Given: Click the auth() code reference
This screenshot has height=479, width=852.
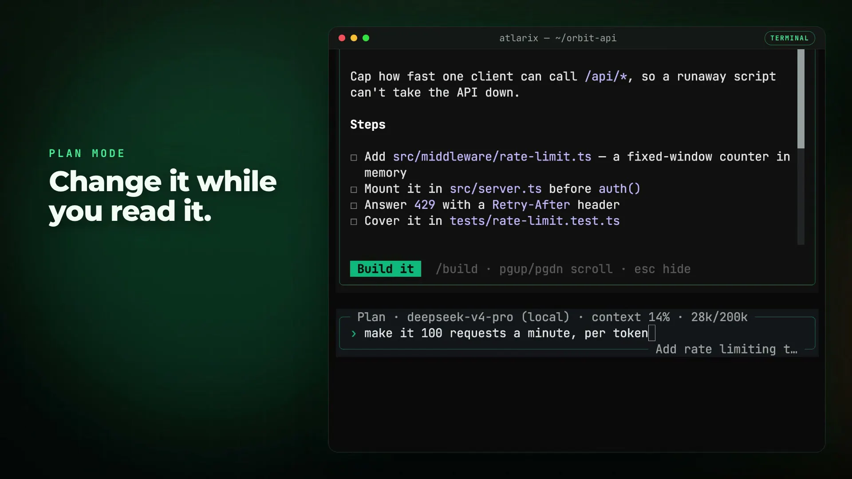Looking at the screenshot, I should 619,188.
